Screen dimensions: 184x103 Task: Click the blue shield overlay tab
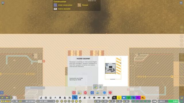[124, 98]
